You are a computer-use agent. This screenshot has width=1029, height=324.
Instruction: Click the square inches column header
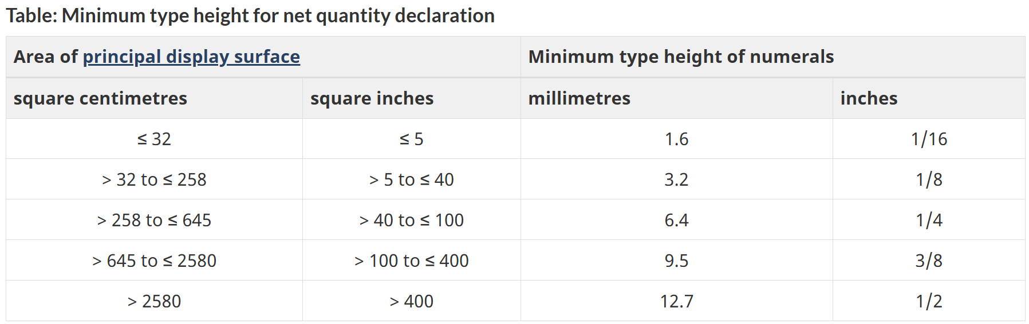(x=372, y=98)
